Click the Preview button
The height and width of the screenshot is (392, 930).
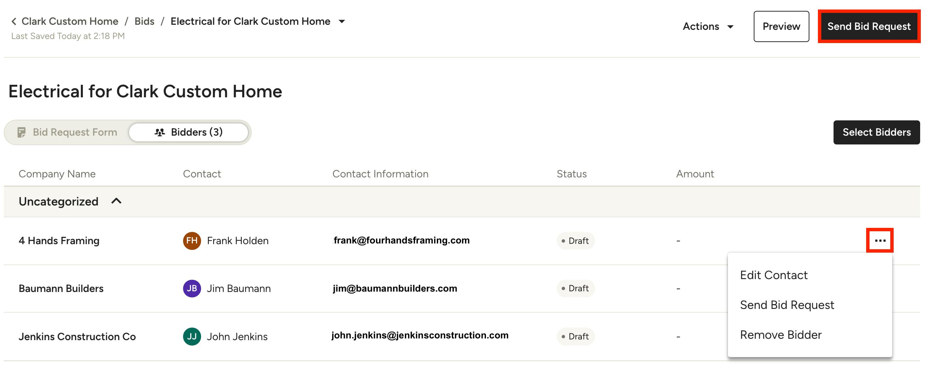point(781,26)
